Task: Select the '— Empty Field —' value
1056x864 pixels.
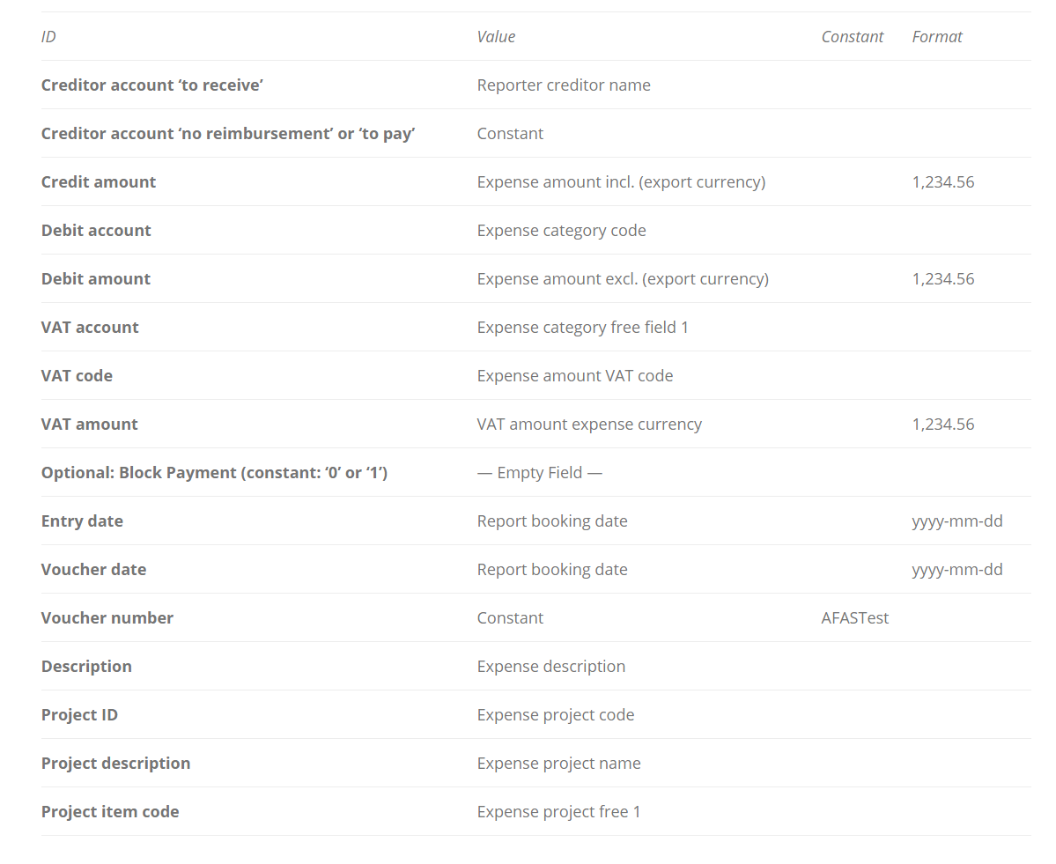Action: 539,473
